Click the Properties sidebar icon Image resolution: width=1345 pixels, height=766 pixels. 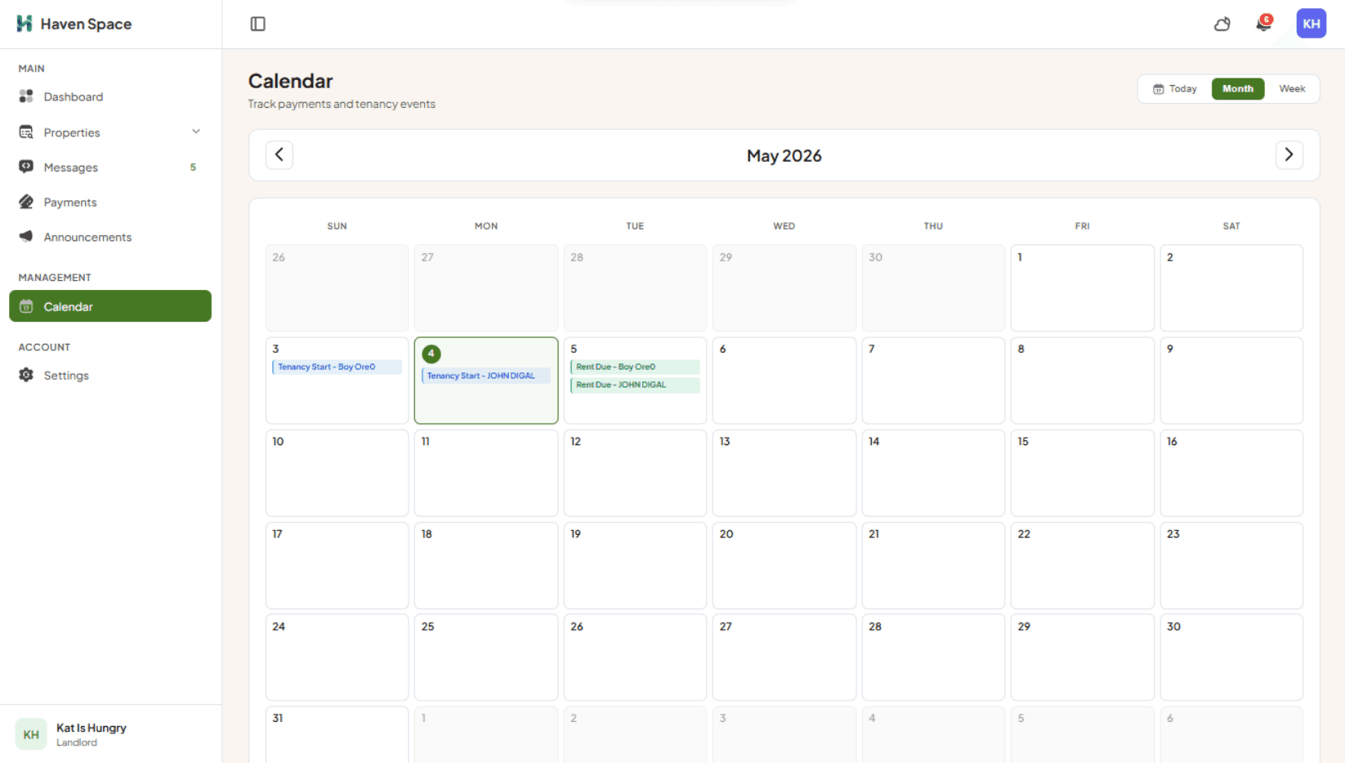[x=26, y=132]
